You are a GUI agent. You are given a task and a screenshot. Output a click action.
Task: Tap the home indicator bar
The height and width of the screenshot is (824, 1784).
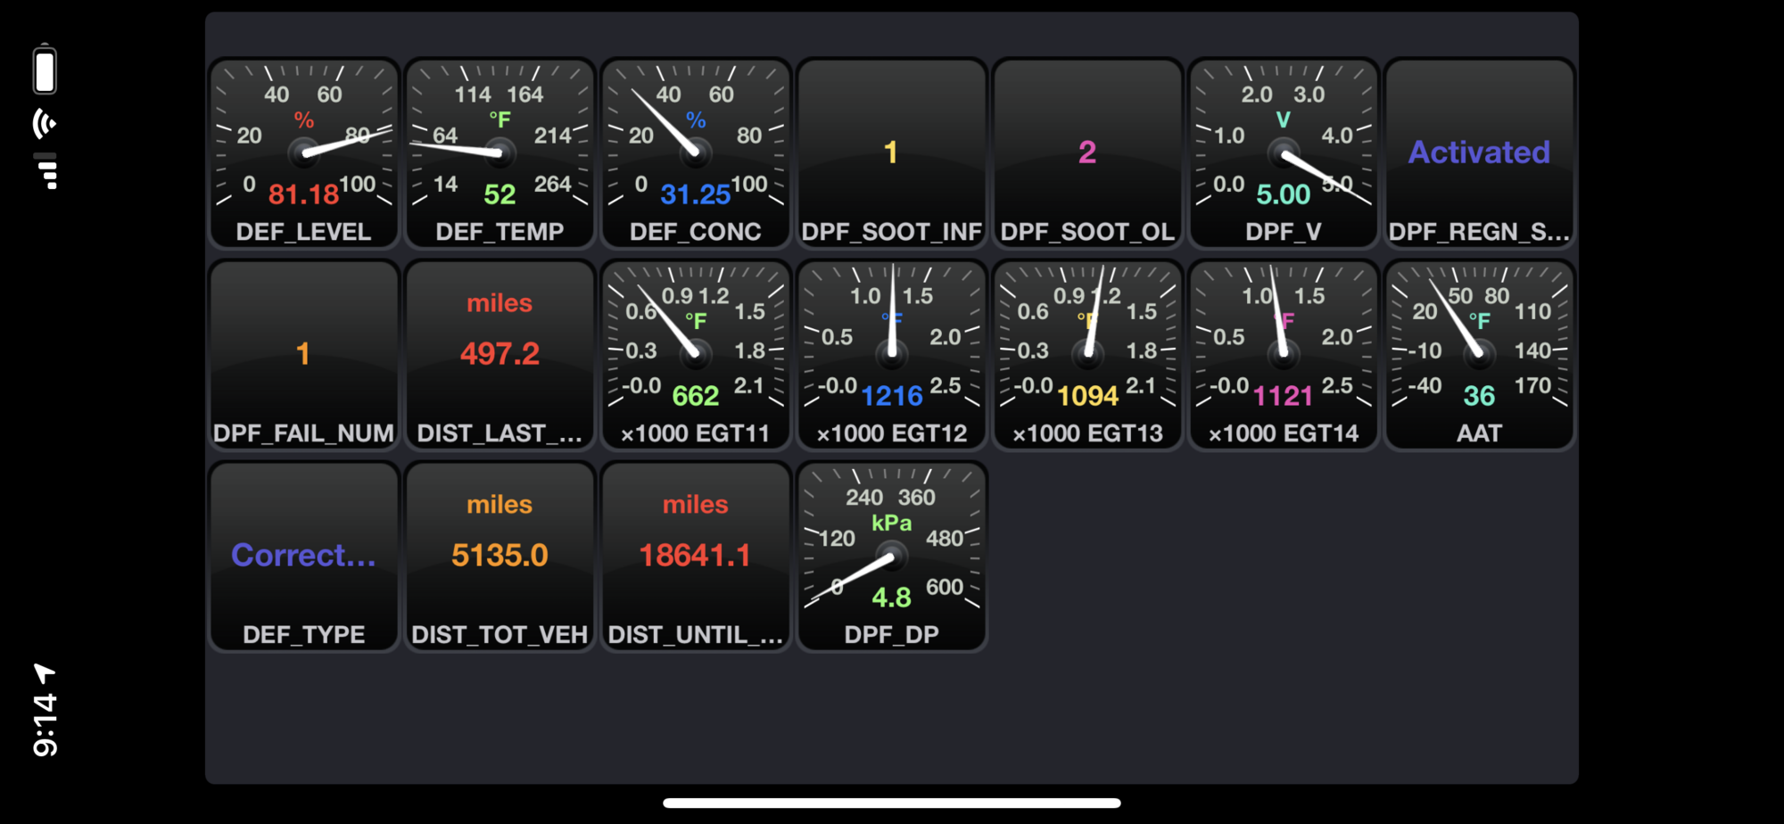click(x=892, y=800)
